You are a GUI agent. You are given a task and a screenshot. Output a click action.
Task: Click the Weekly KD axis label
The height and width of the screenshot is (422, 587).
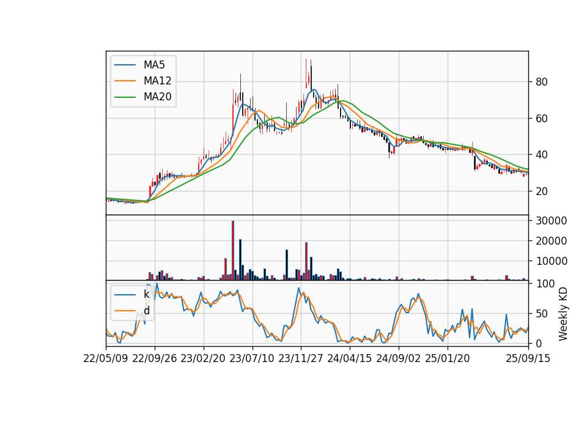click(563, 314)
